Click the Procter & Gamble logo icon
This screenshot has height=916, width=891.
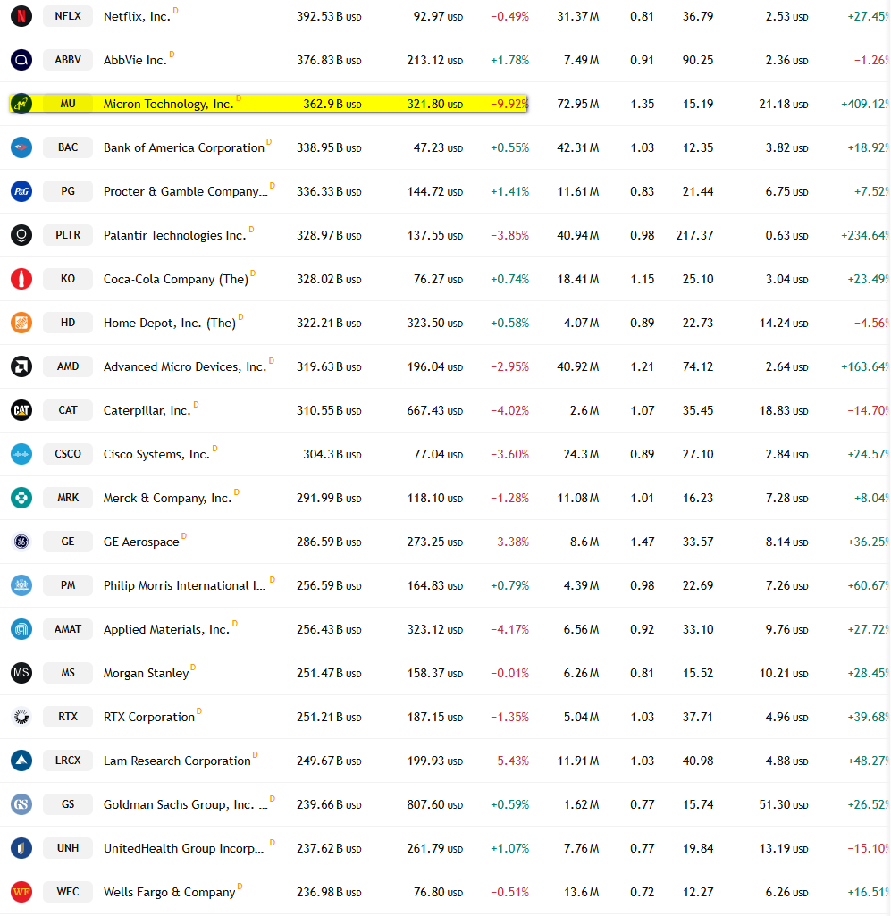point(21,191)
